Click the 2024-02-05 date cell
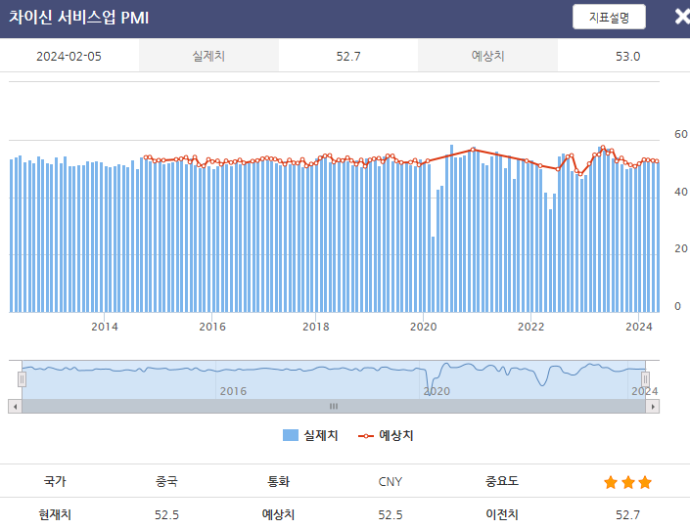This screenshot has width=690, height=529. point(69,56)
